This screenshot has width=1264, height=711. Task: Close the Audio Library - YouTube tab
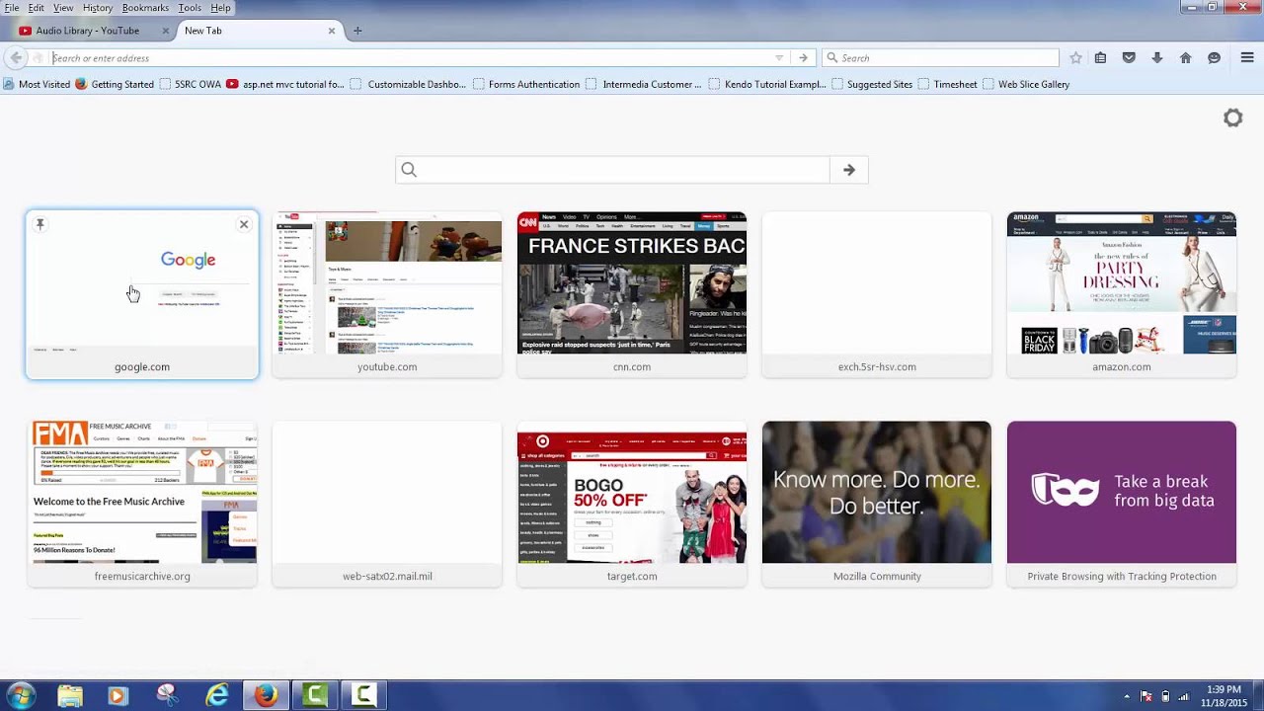(x=165, y=31)
